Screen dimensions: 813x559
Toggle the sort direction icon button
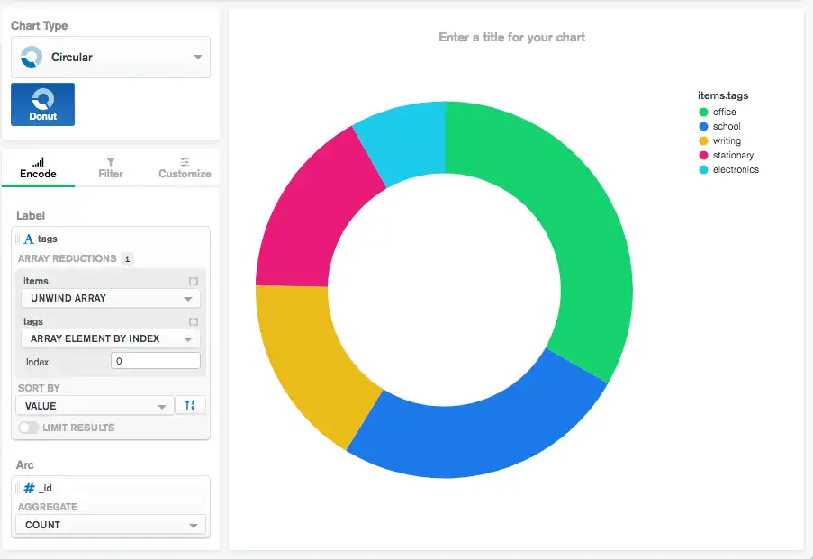pyautogui.click(x=190, y=406)
